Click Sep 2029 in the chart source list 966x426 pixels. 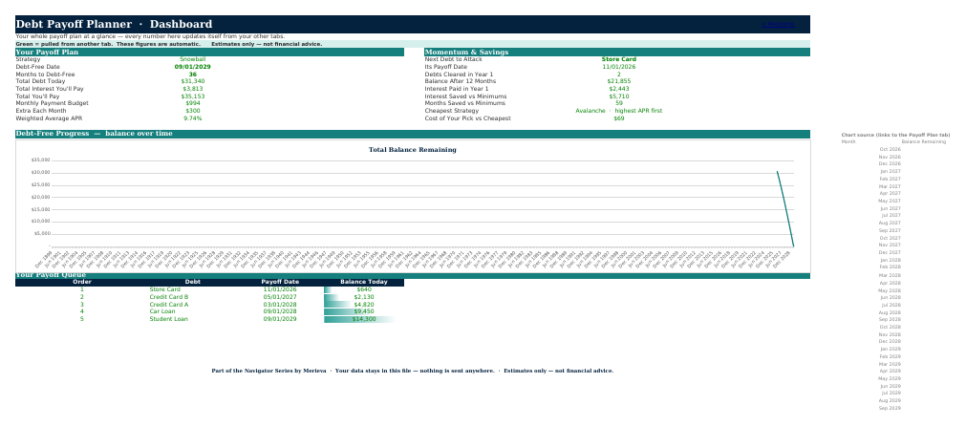[891, 408]
